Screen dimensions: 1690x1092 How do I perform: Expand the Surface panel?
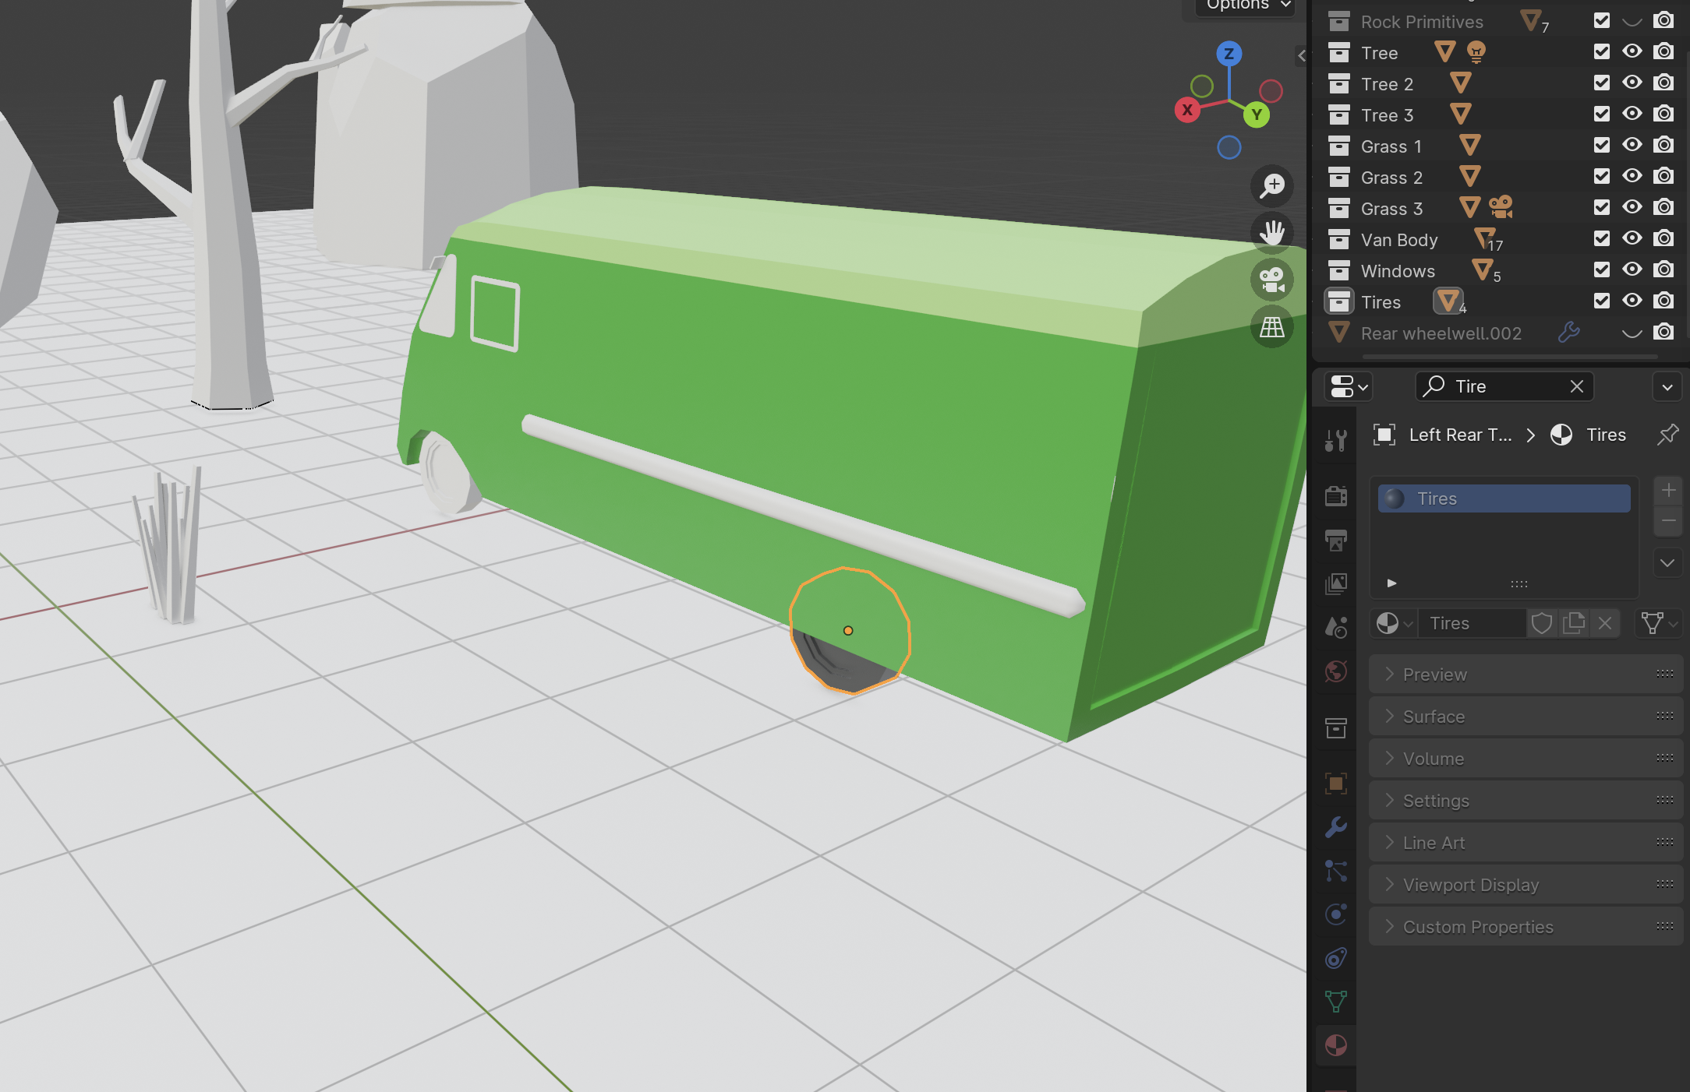(x=1526, y=717)
